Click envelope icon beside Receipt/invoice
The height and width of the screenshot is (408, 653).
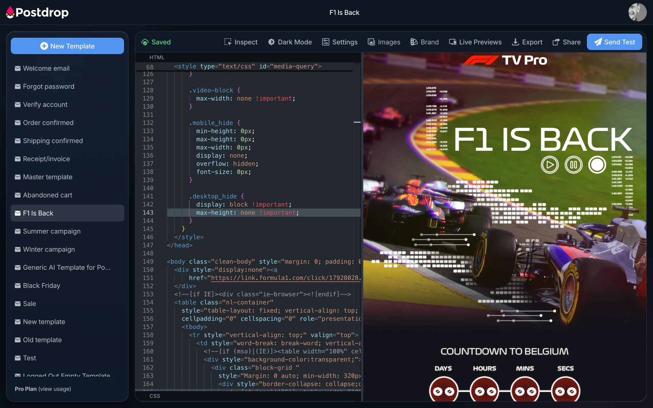click(x=18, y=159)
